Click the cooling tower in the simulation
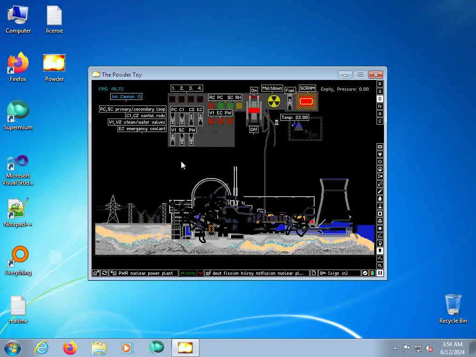The width and height of the screenshot is (476, 357). (334, 202)
